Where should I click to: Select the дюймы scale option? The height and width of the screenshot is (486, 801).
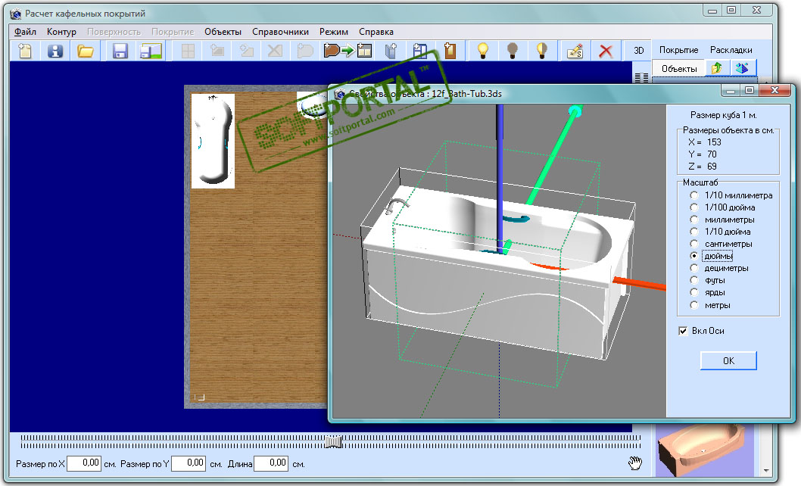712,256
